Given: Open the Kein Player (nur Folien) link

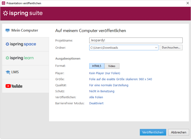Looking at the screenshot, I should click(x=105, y=73).
